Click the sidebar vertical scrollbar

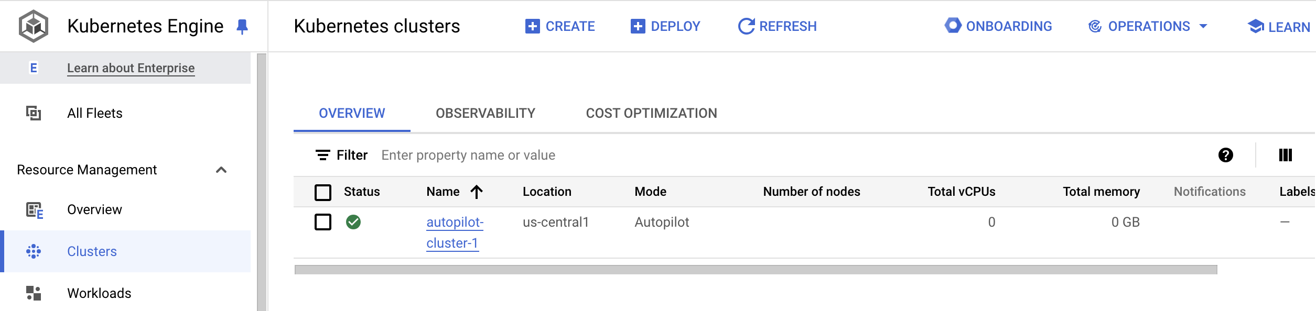[262, 182]
